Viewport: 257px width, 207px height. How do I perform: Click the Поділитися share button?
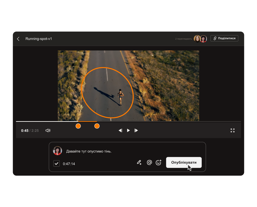tap(224, 38)
